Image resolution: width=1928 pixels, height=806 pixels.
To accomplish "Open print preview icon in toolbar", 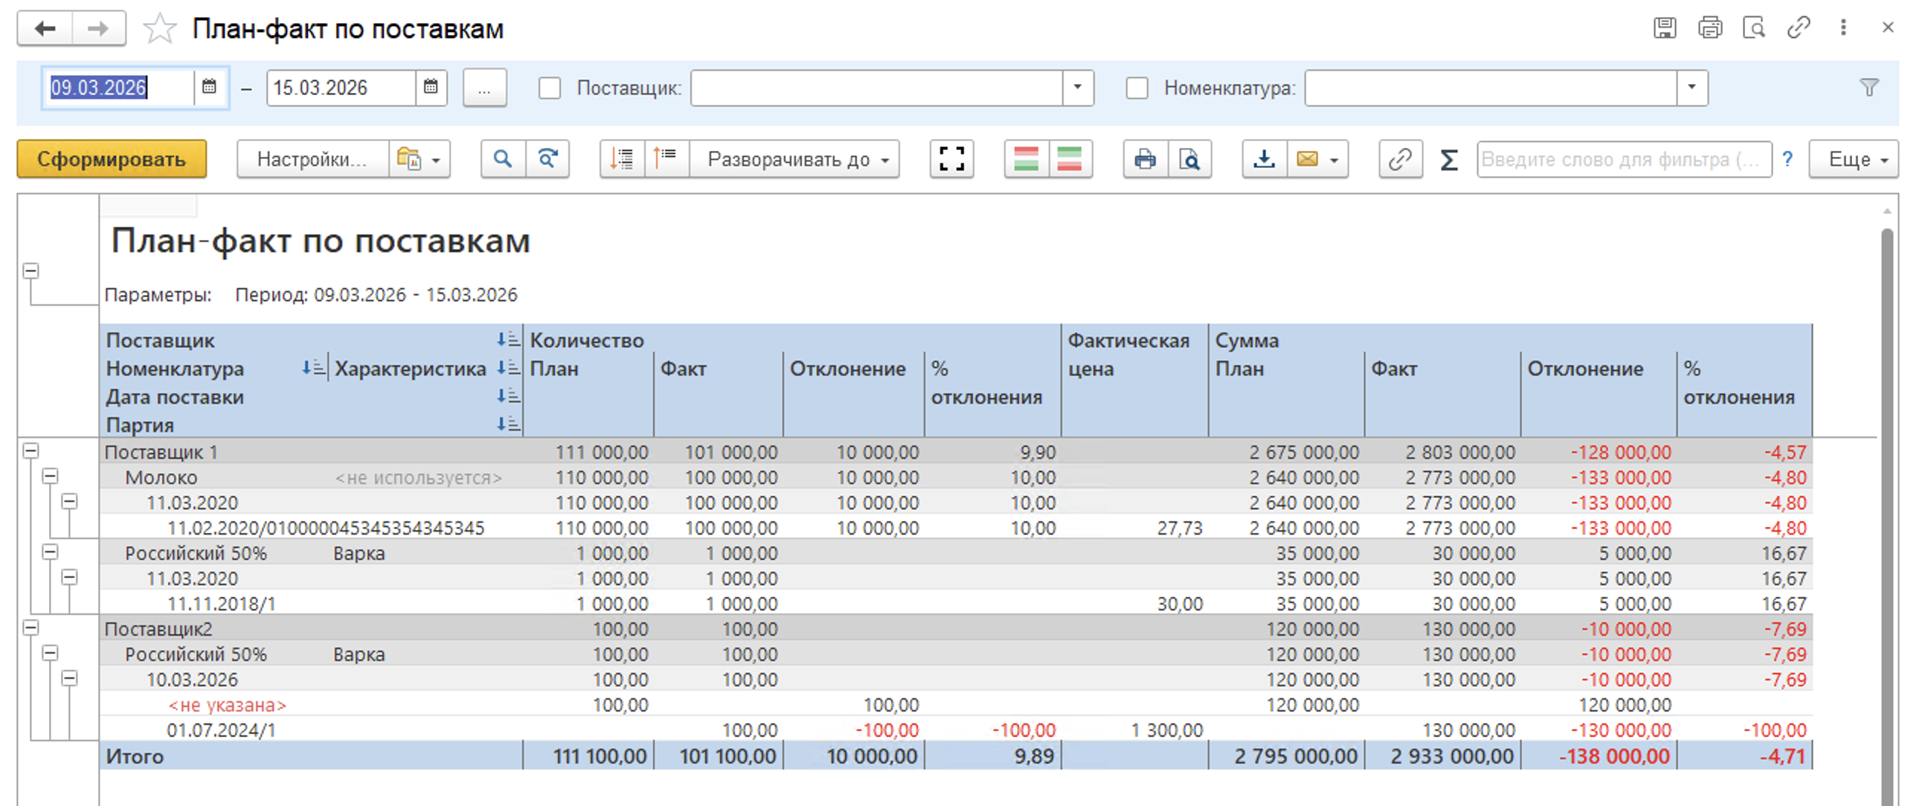I will tap(1189, 158).
